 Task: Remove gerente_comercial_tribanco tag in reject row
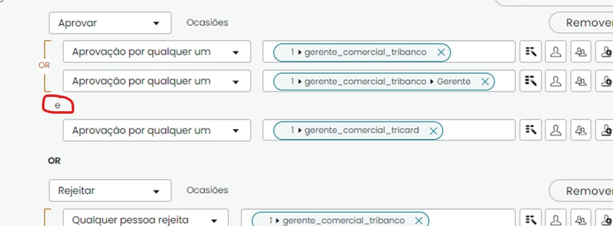click(x=419, y=221)
